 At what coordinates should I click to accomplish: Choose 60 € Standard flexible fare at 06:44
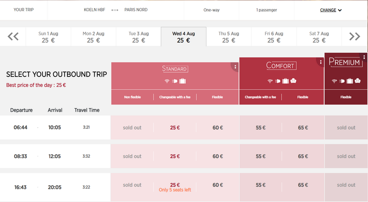tap(218, 128)
